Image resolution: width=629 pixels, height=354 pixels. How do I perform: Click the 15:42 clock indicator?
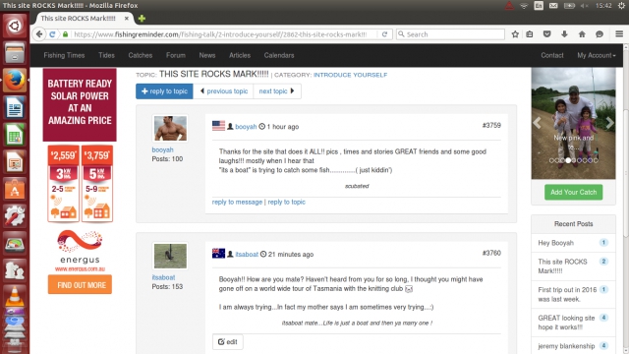click(x=603, y=6)
